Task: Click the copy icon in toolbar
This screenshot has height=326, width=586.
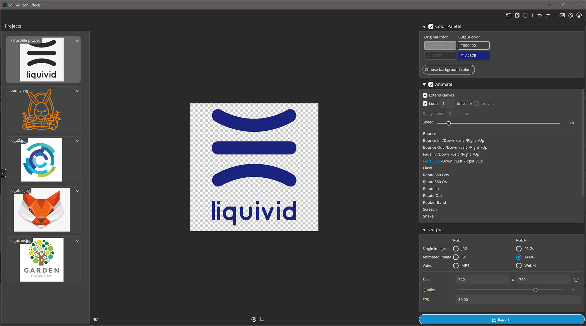Action: (x=517, y=15)
